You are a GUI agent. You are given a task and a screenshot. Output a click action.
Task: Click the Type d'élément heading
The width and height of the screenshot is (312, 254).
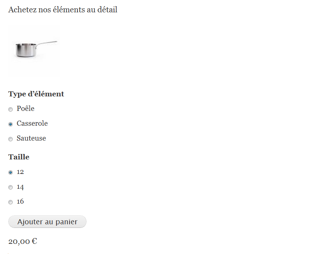pyautogui.click(x=36, y=94)
